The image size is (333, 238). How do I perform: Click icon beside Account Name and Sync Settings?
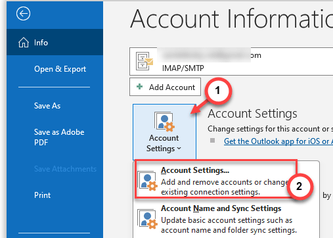tap(148, 219)
